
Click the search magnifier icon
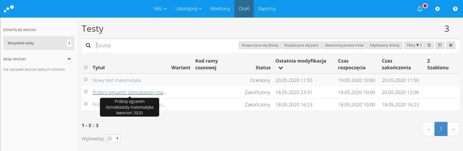point(88,45)
